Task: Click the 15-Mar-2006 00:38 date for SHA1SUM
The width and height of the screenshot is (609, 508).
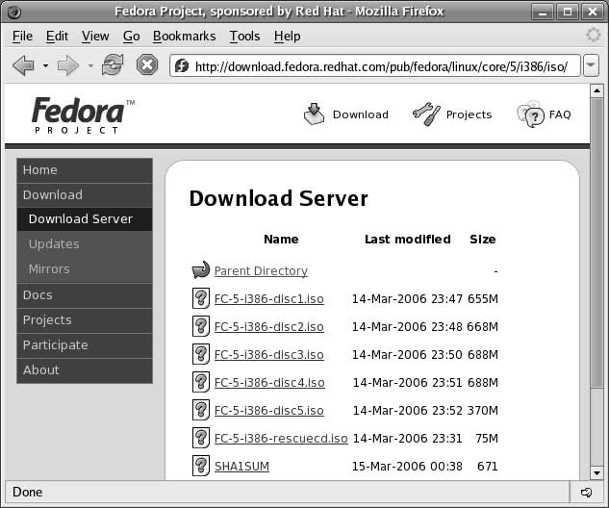Action: (x=407, y=466)
